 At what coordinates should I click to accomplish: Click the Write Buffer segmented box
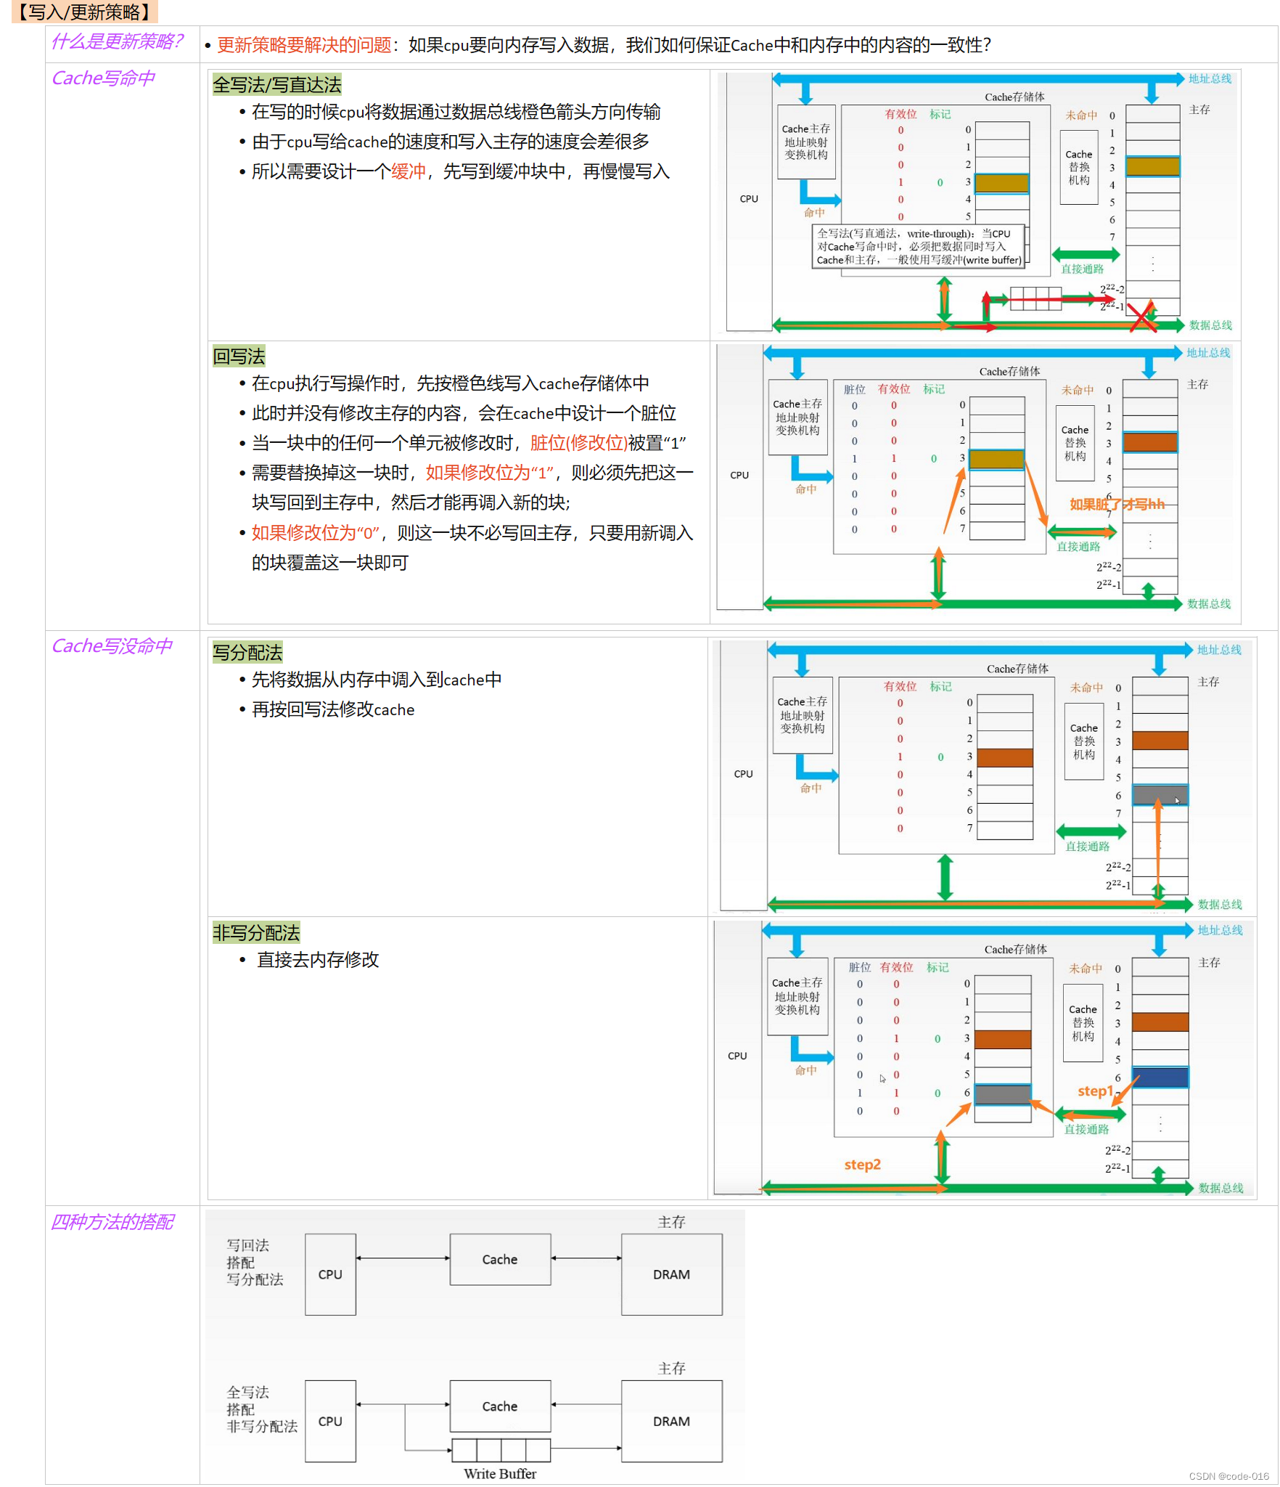[x=501, y=1449]
